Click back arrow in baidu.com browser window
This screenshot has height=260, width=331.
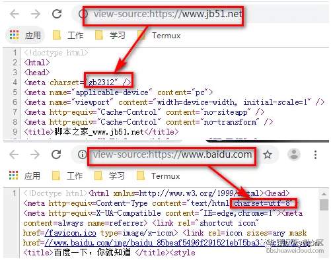(x=14, y=154)
